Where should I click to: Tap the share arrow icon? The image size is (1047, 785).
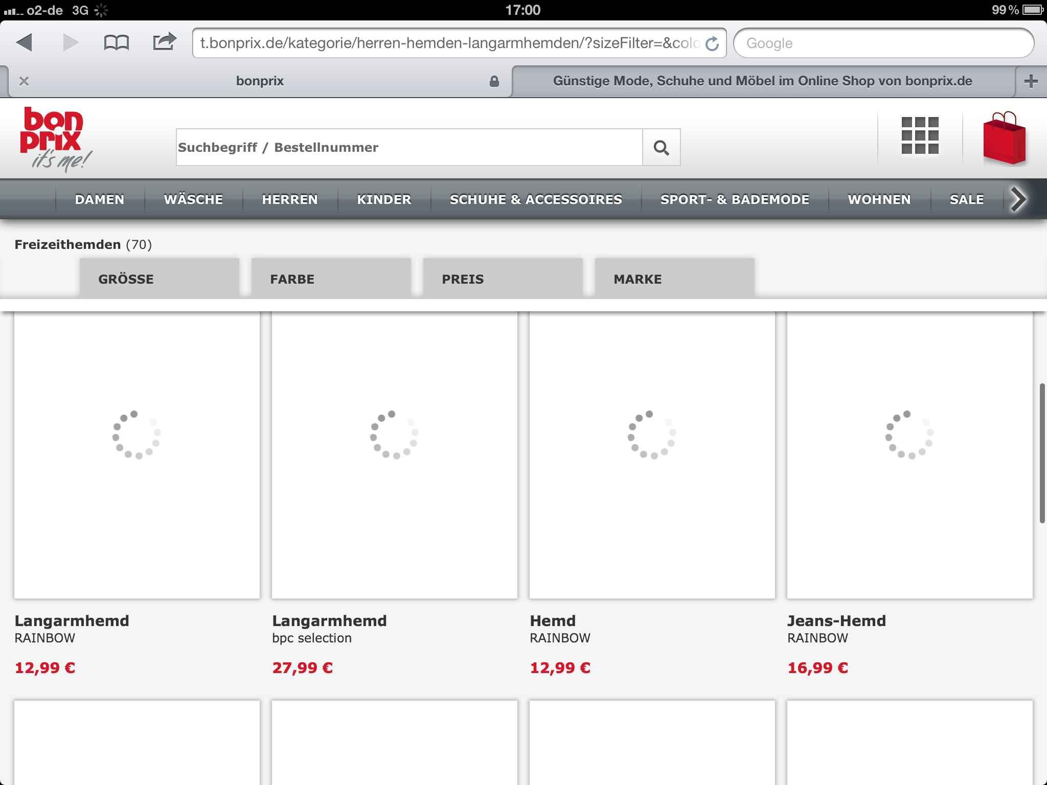(164, 41)
